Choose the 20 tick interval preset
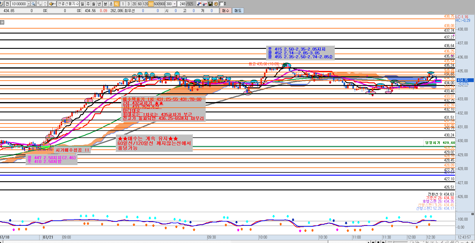This screenshot has height=243, width=475. pos(134,4)
